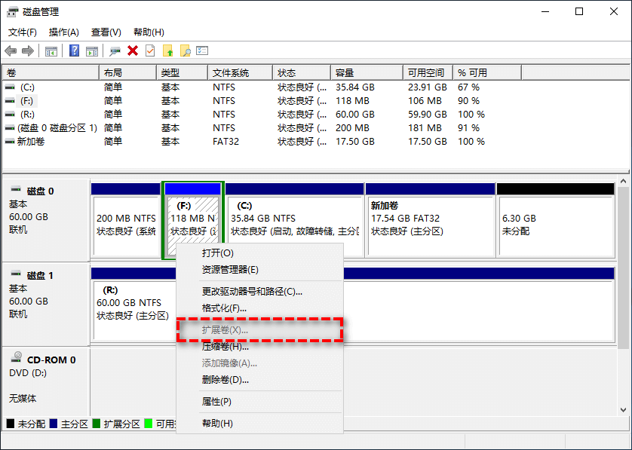Click the blue help question mark icon
This screenshot has height=450, width=632.
[x=75, y=51]
